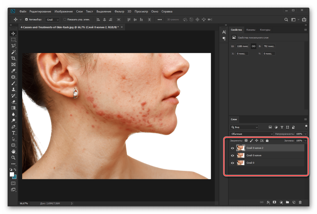The image size is (317, 214).
Task: Click the width field showing 1188 пикс
Action: [x=242, y=46]
